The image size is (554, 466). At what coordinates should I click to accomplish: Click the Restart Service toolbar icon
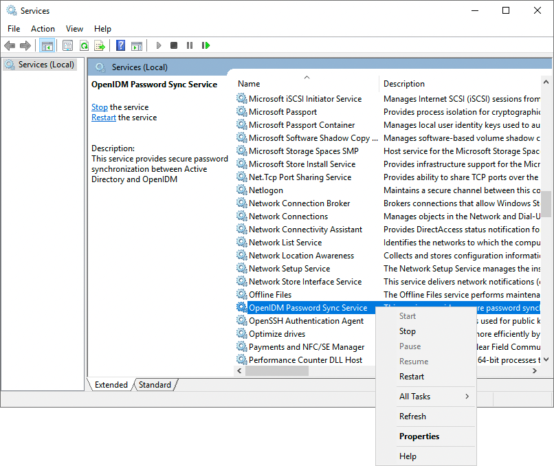[206, 45]
